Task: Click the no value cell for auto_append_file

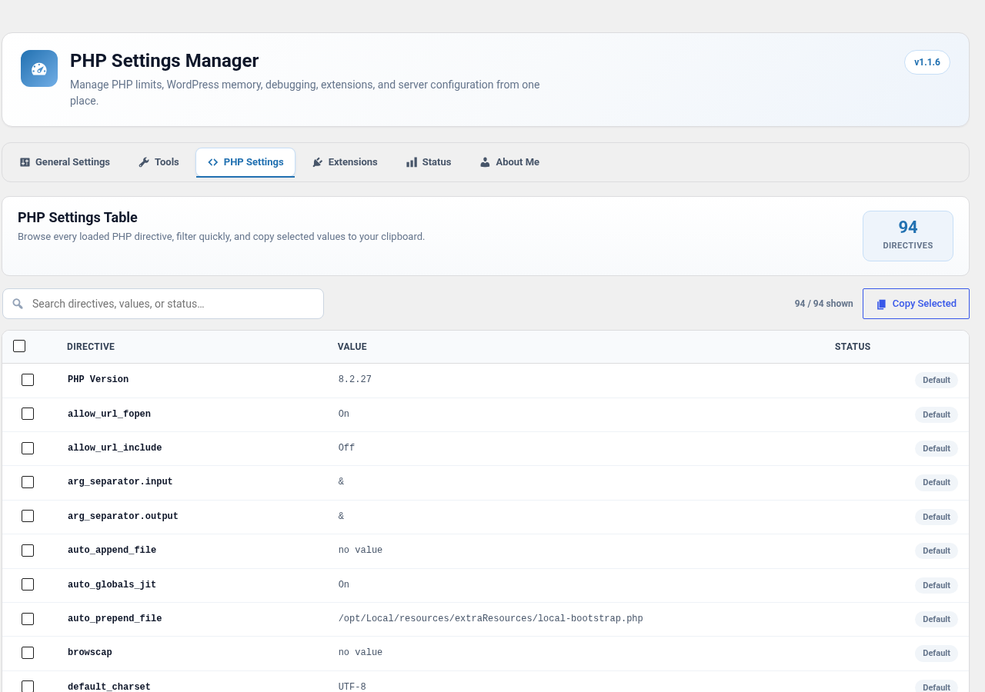Action: pos(360,551)
